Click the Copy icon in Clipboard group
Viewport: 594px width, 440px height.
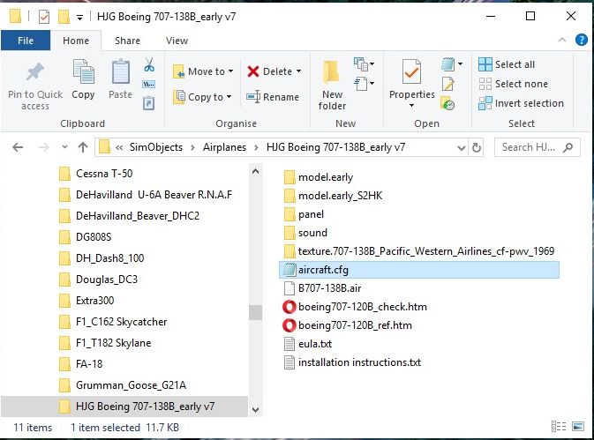83,71
